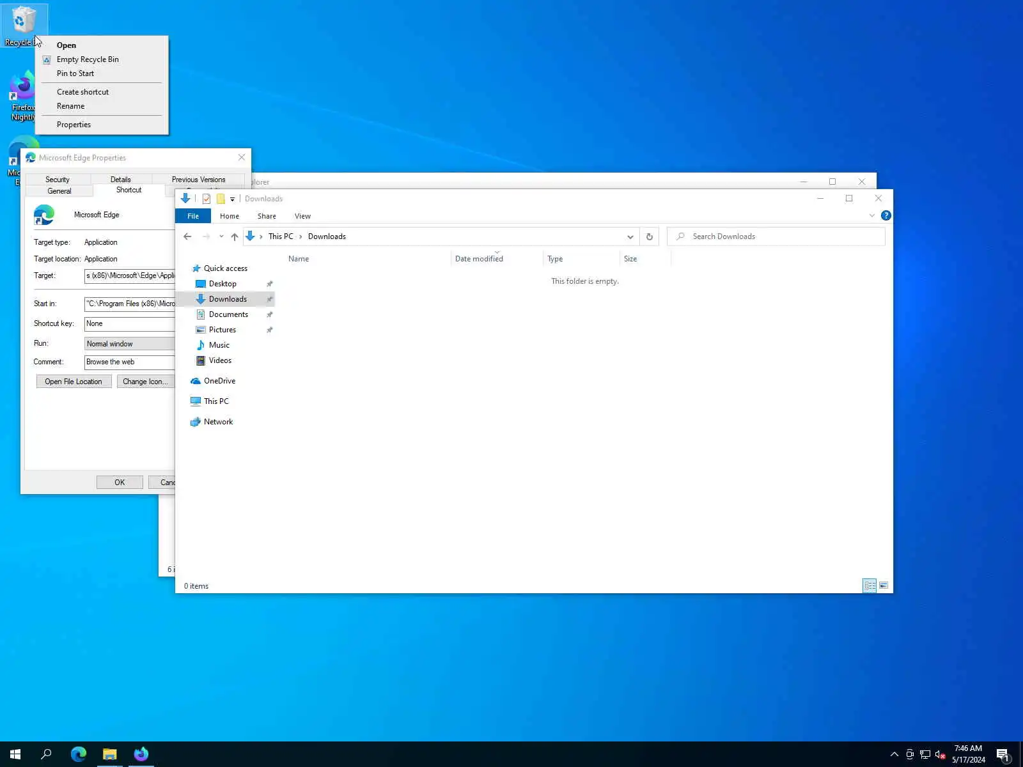The height and width of the screenshot is (767, 1023).
Task: Click the chevron before This PC in address bar
Action: 261,236
